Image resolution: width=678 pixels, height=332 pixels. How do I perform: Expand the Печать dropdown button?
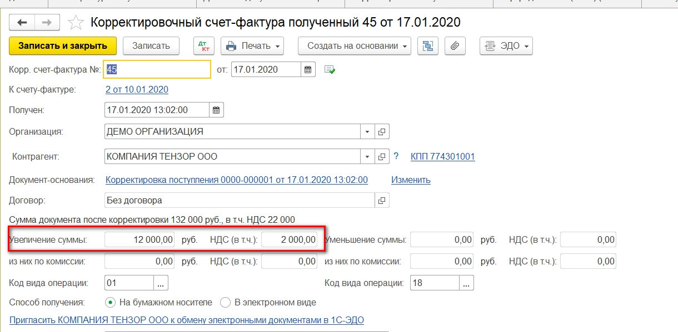[x=252, y=46]
